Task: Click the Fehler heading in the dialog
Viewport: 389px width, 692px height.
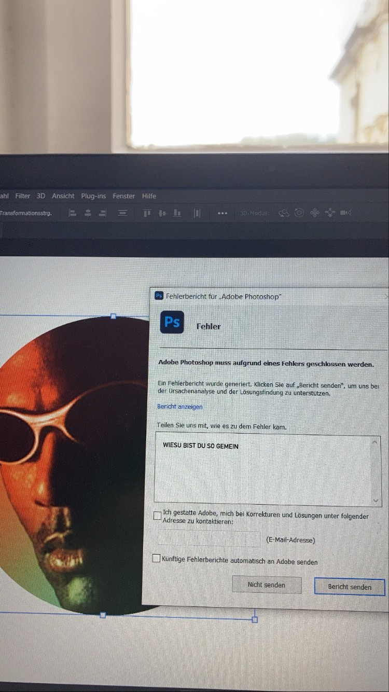Action: pyautogui.click(x=209, y=326)
